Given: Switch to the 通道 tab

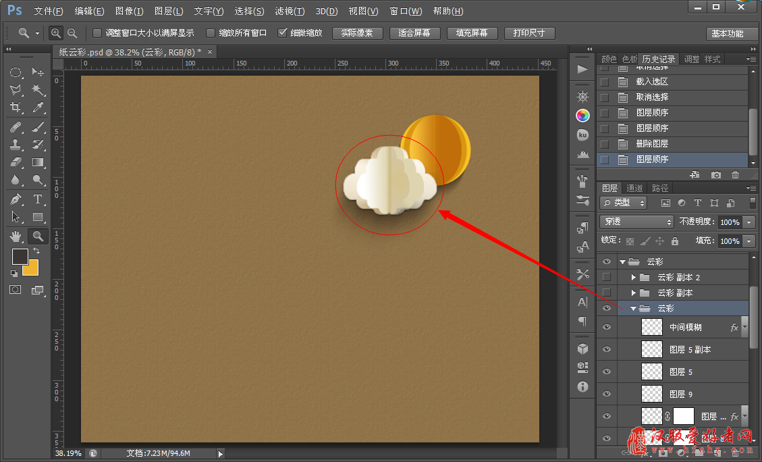Looking at the screenshot, I should [x=634, y=188].
